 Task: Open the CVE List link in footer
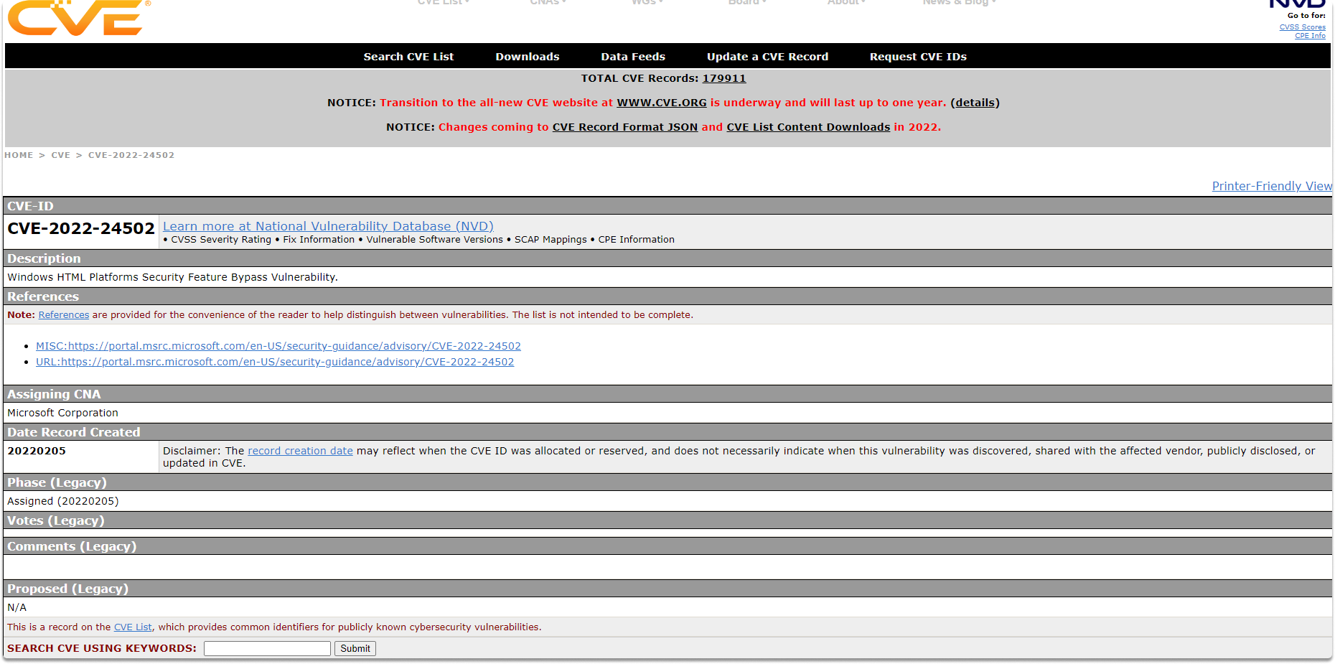133,627
